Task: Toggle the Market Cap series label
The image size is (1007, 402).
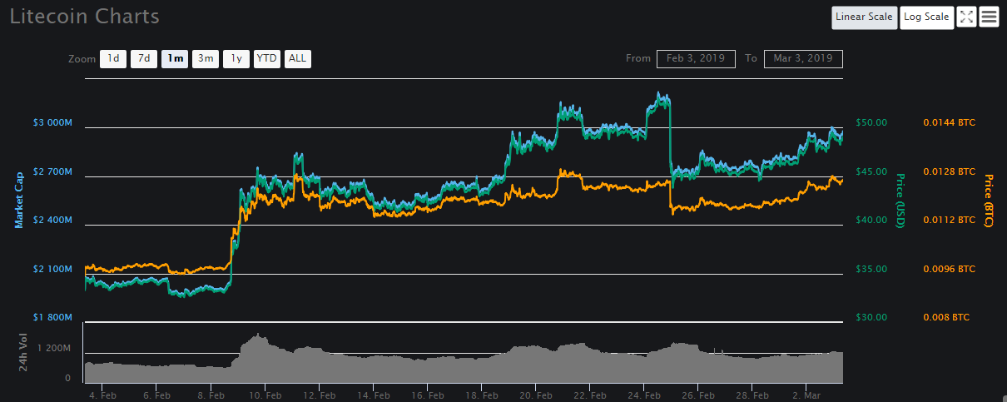Action: (x=18, y=200)
